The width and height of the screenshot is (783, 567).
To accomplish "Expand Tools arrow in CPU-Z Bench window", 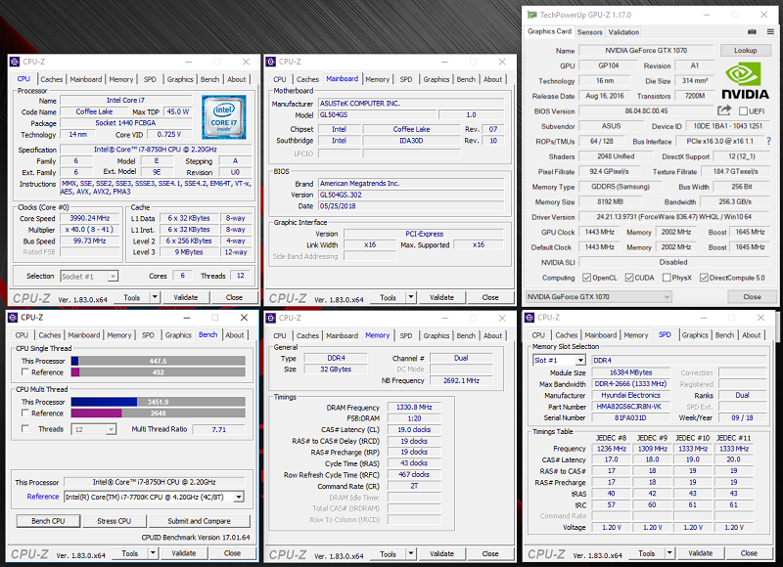I will [x=153, y=553].
